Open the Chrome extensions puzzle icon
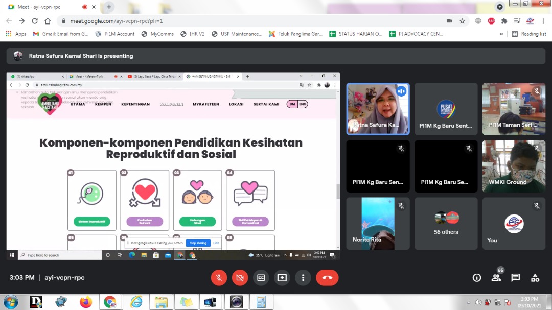552x310 pixels. pos(504,21)
